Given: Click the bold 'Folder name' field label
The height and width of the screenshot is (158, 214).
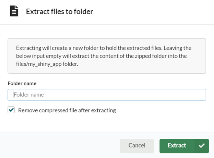Looking at the screenshot, I should (x=22, y=83).
